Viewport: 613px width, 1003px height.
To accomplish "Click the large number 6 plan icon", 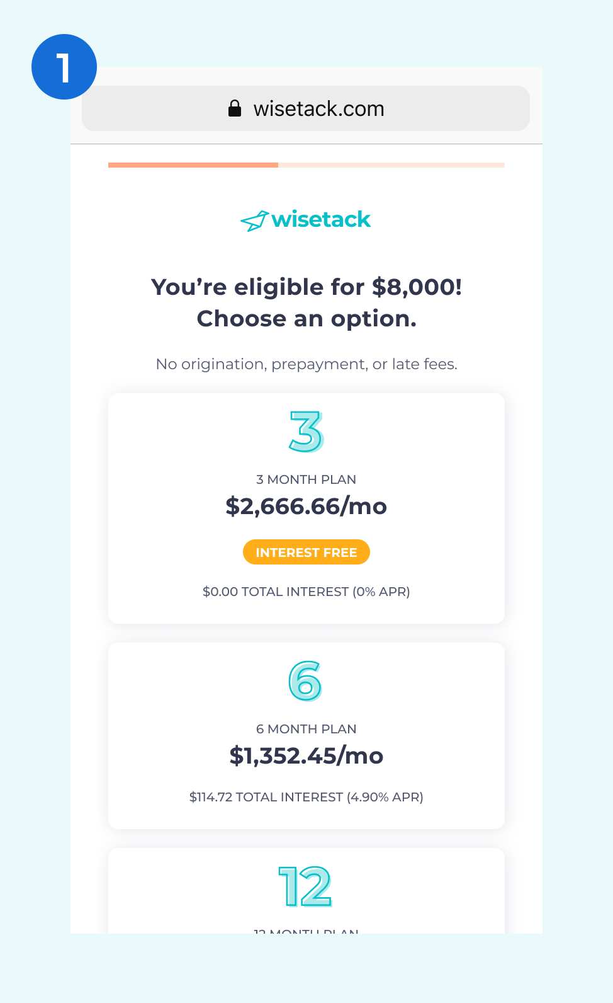I will coord(306,681).
